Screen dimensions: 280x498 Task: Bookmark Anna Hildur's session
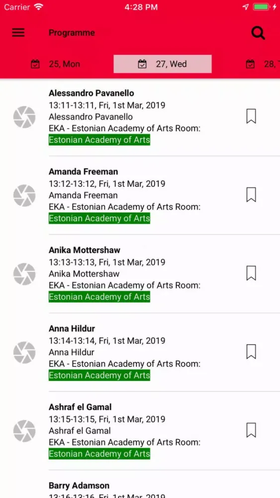coord(251,352)
